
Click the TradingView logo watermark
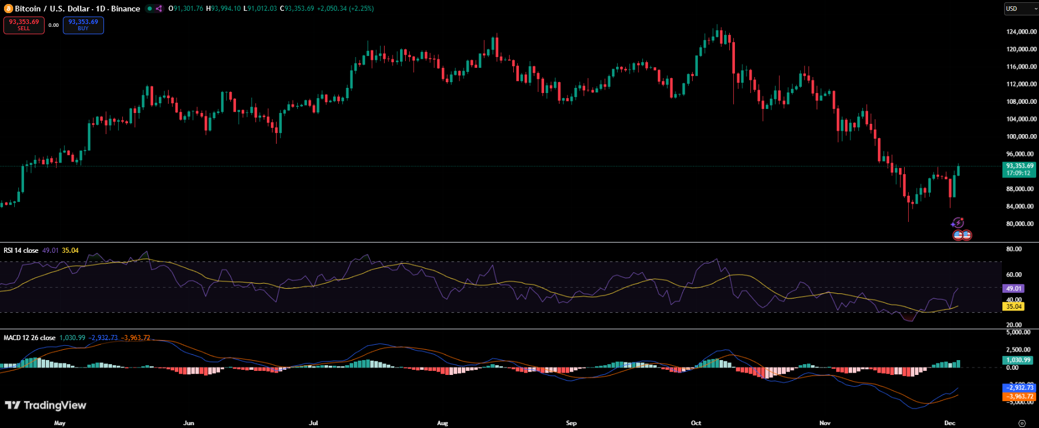pyautogui.click(x=46, y=405)
